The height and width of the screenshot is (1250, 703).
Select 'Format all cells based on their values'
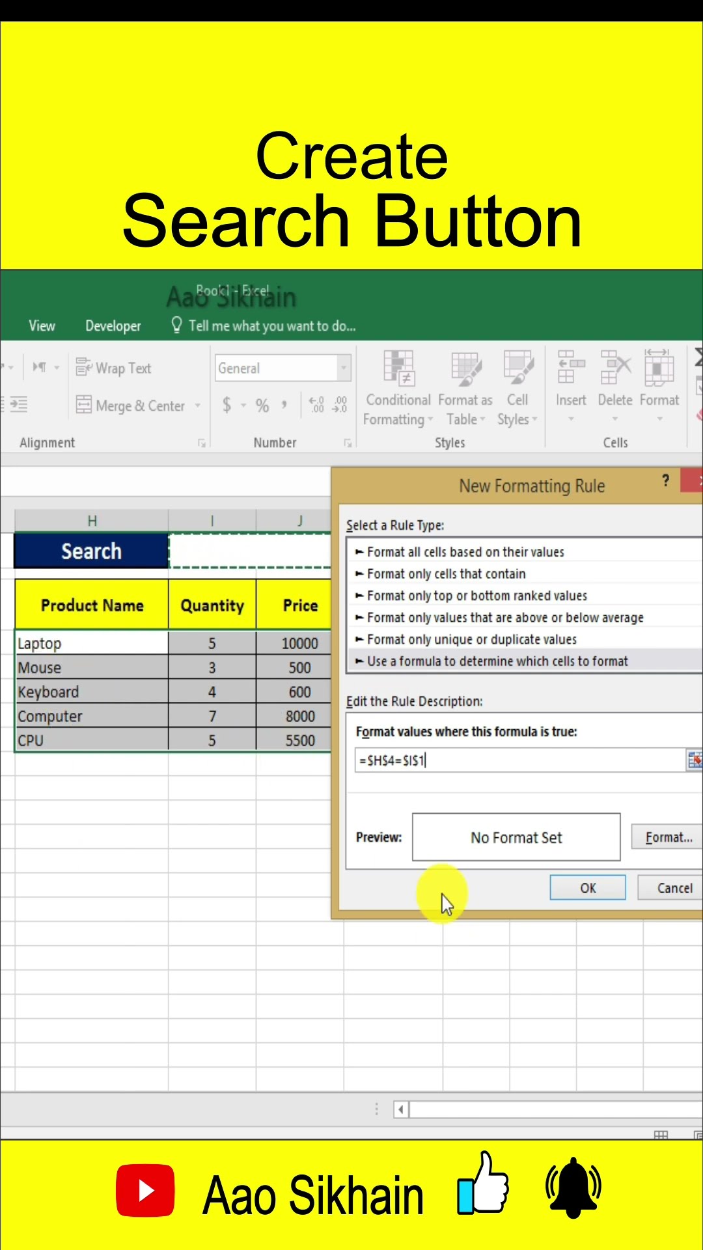click(x=525, y=552)
